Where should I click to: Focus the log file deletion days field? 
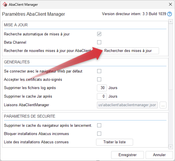pos(102,88)
